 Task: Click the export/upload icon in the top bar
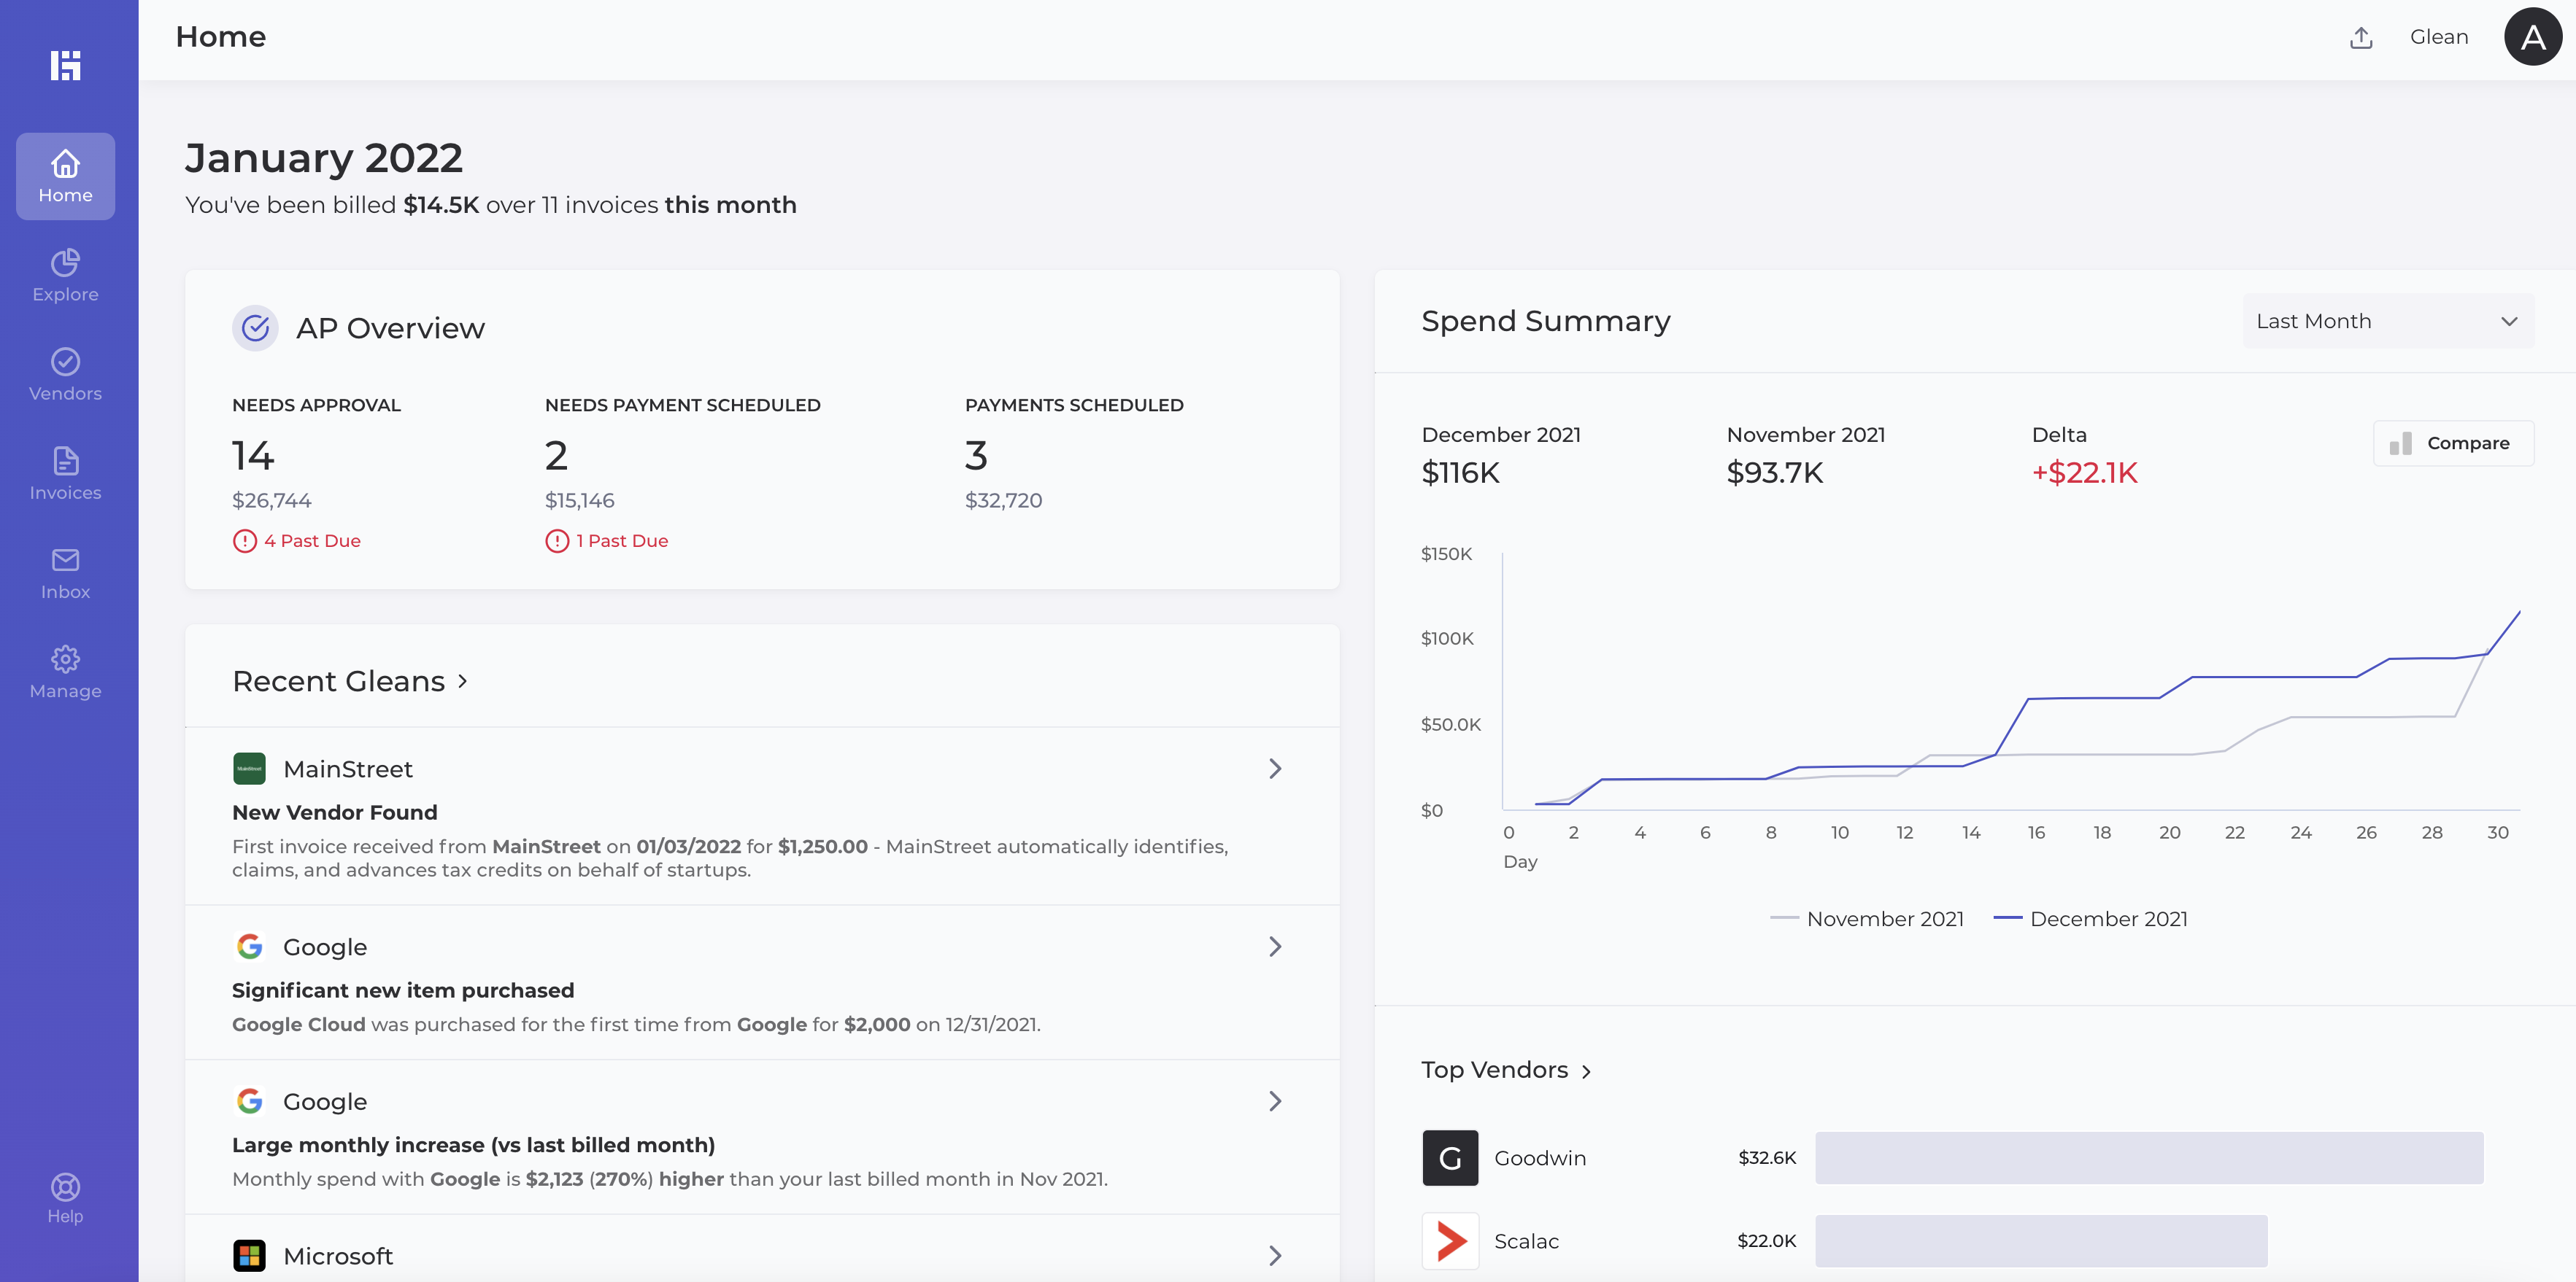2361,36
